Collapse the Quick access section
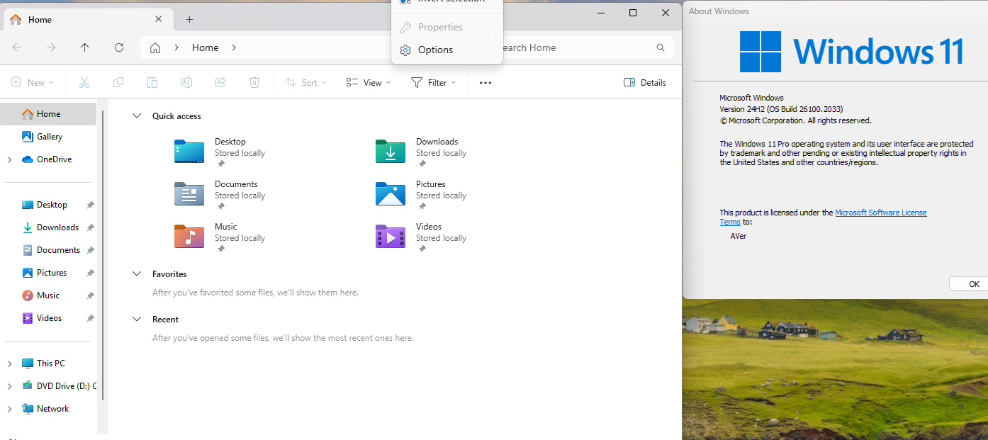This screenshot has height=440, width=988. point(137,116)
